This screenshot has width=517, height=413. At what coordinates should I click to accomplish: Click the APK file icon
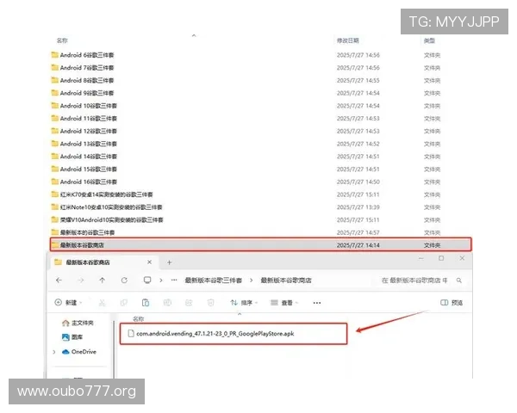(x=131, y=334)
